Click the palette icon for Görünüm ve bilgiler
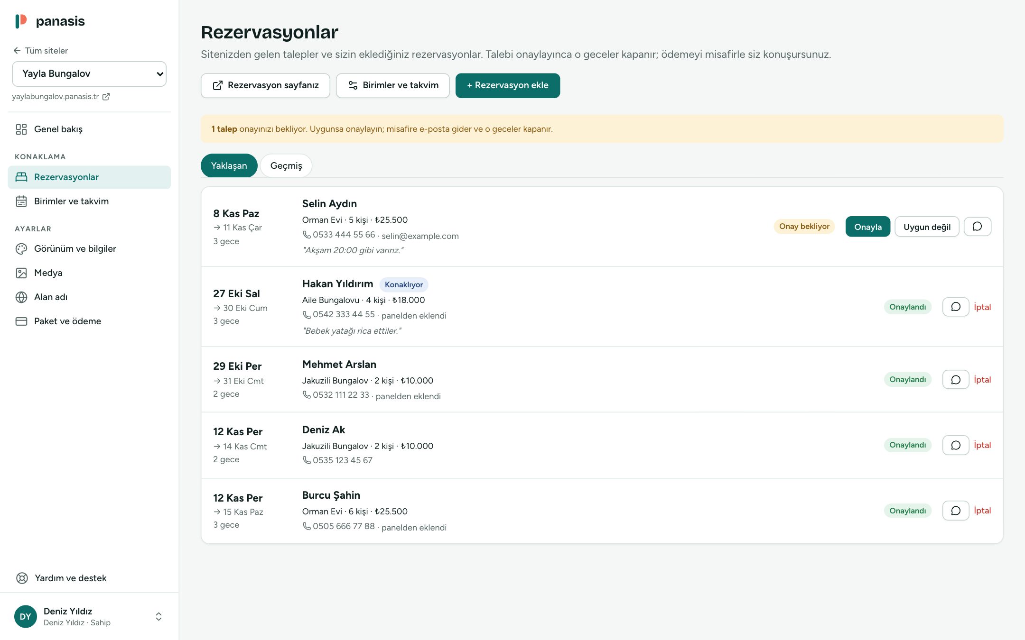This screenshot has width=1025, height=640. pos(21,249)
